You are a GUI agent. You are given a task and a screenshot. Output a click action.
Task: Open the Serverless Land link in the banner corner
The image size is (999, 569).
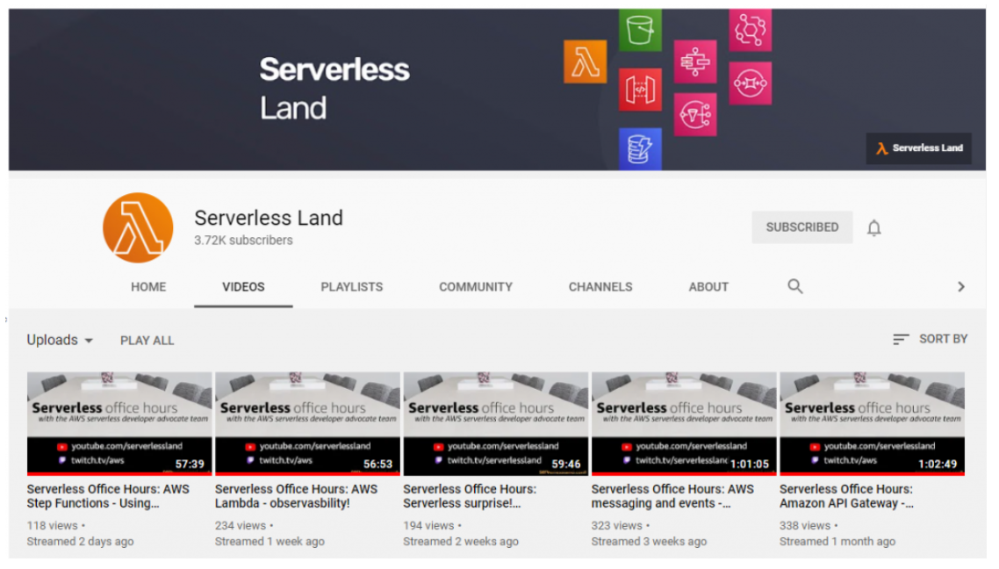coord(918,148)
